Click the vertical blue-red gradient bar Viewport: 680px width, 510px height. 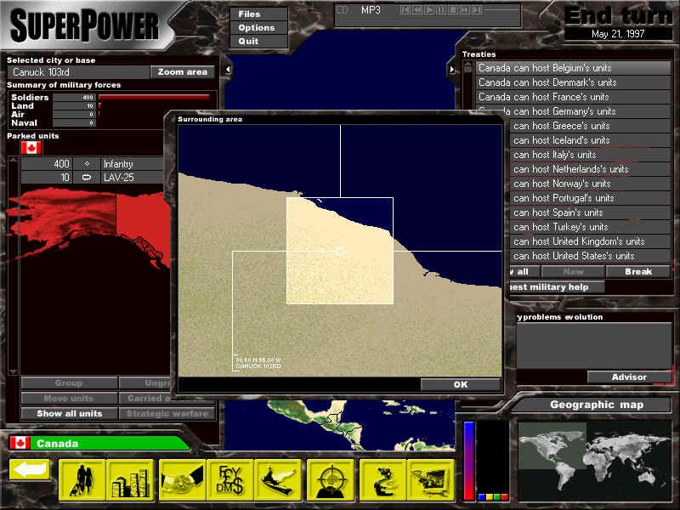[x=469, y=461]
